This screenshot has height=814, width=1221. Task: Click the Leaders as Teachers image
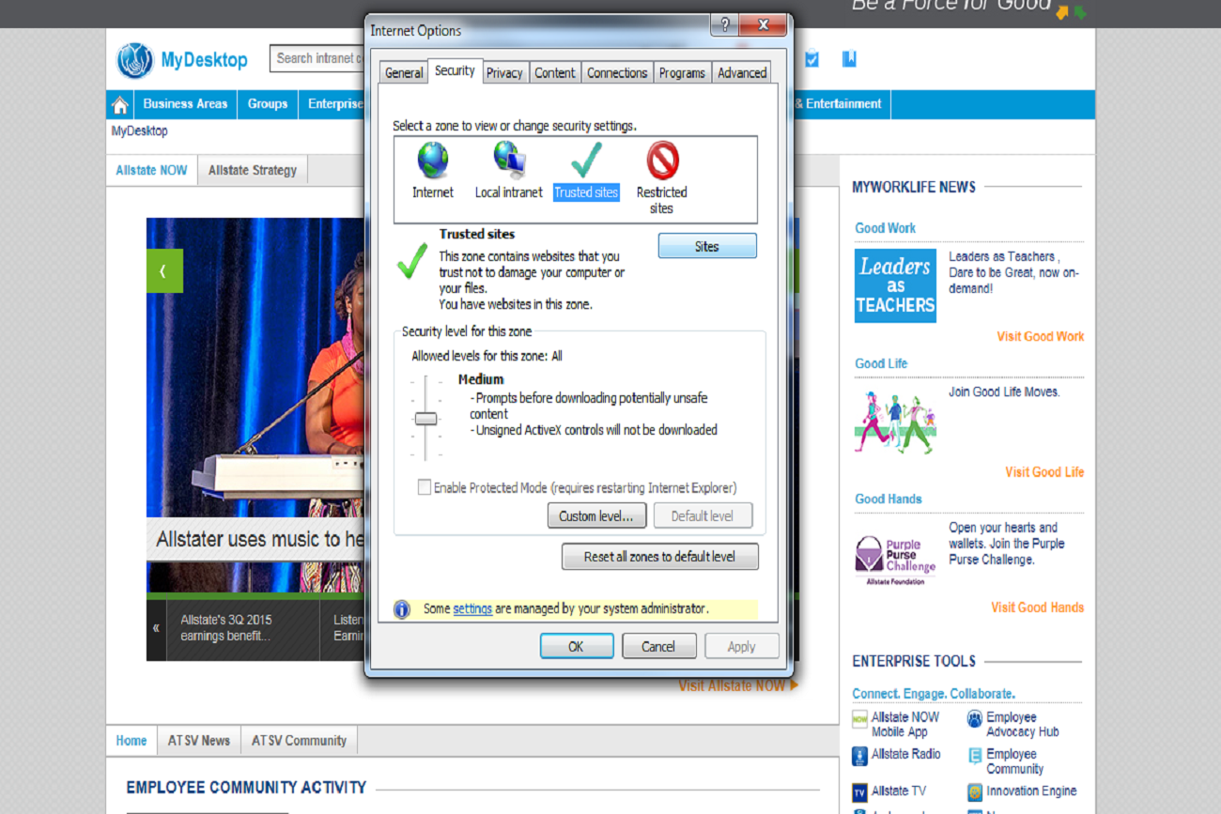pos(895,285)
